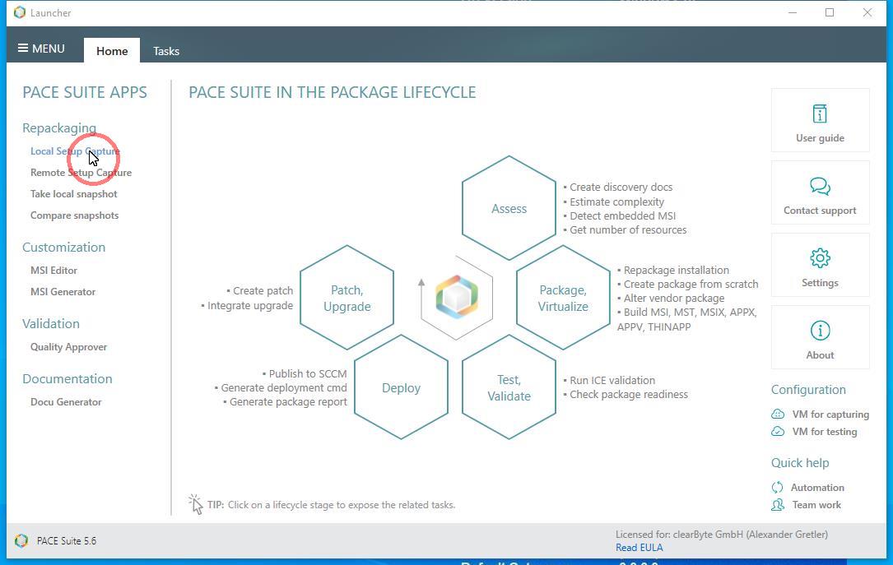893x565 pixels.
Task: Open the User guide book icon
Action: [820, 113]
